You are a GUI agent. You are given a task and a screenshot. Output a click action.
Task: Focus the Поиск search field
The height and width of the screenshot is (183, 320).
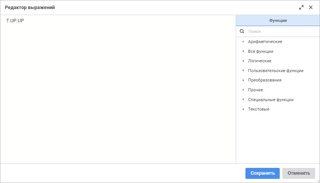282,31
